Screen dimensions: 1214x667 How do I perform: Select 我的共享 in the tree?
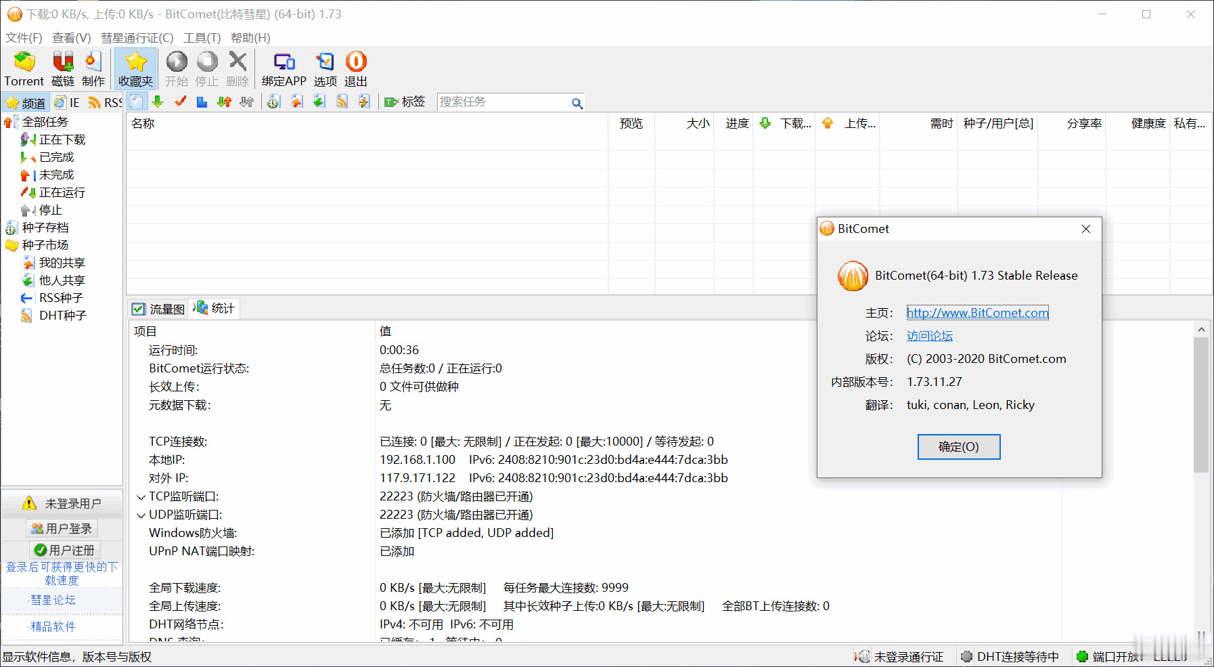coord(62,263)
